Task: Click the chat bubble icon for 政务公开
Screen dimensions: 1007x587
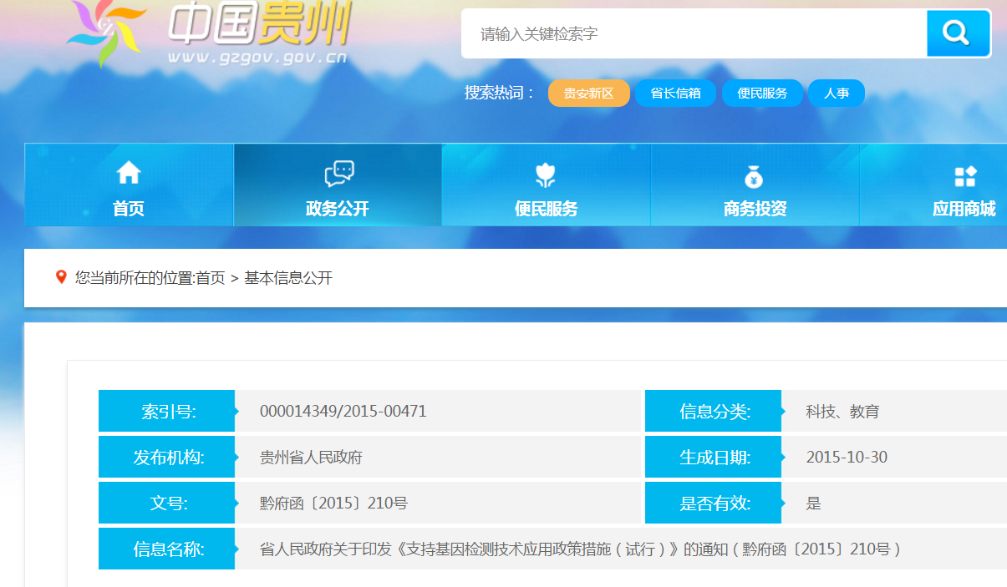Action: pos(338,174)
